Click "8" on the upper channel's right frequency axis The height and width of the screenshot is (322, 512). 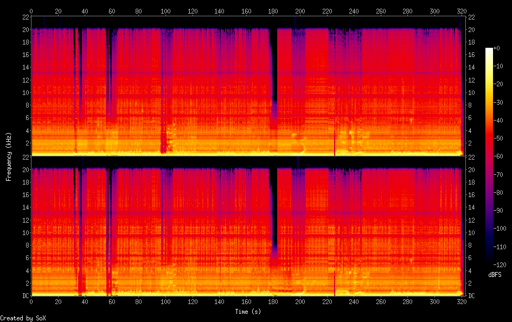pyautogui.click(x=470, y=105)
